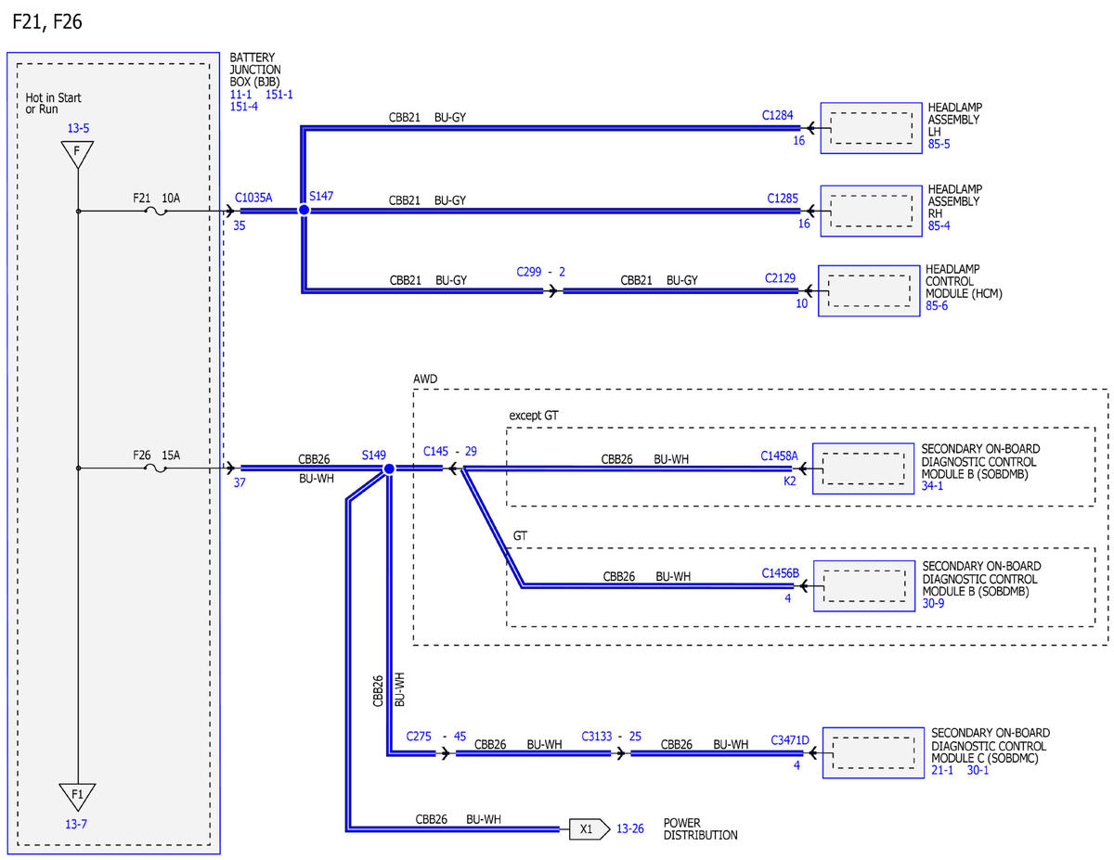Open the 85-5 headlamp LH reference
1114x860 pixels.
(939, 145)
